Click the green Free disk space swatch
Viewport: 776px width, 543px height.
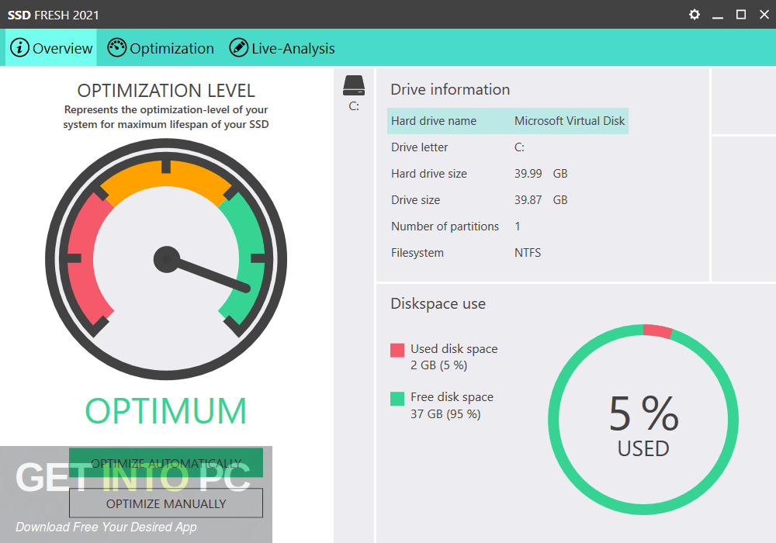pos(397,399)
